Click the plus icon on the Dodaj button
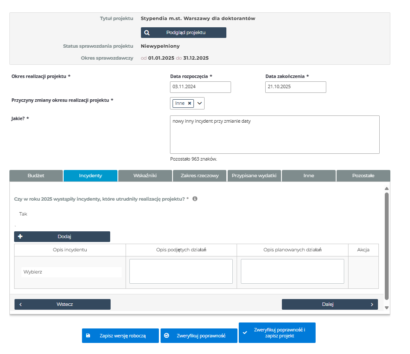 point(20,236)
